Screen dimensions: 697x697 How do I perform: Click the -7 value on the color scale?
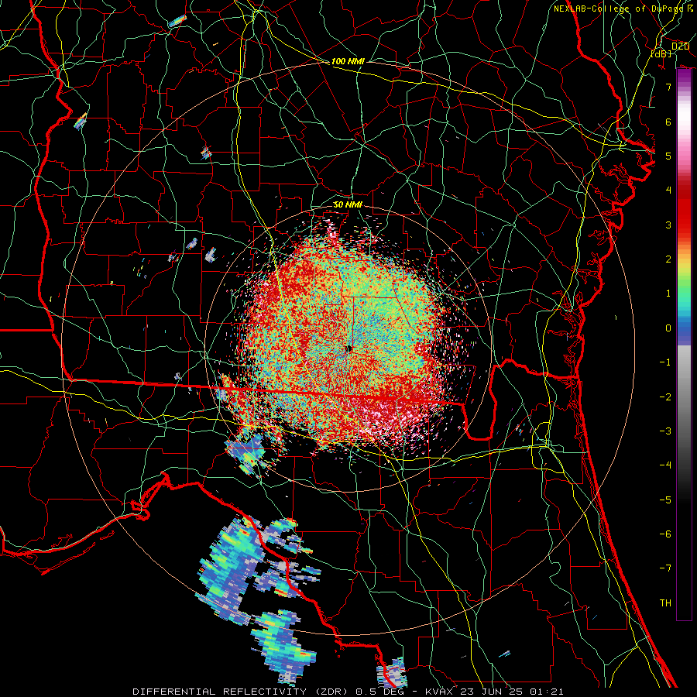click(665, 568)
